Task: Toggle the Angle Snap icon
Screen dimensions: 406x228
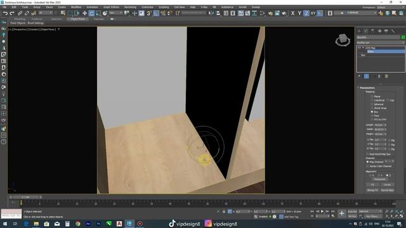Action: [156, 13]
